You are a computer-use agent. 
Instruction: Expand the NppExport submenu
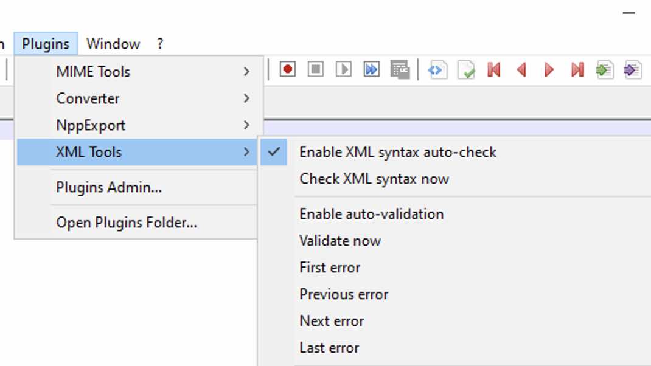[89, 125]
